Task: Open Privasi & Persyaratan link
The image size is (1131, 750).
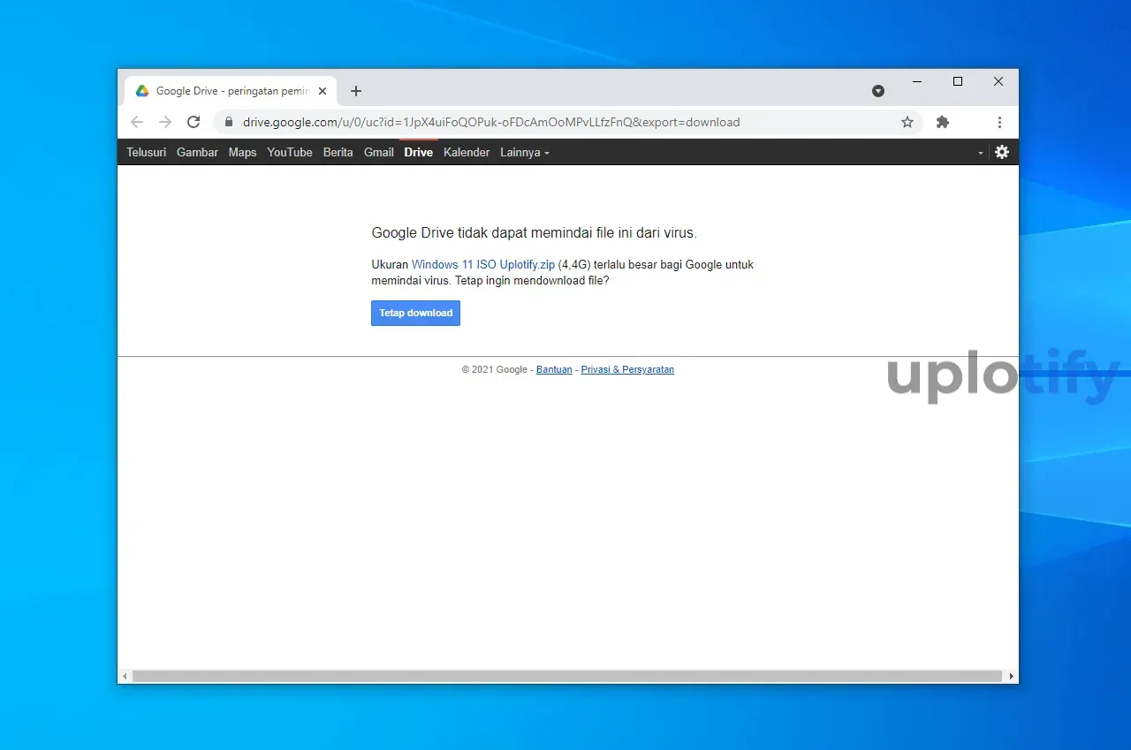Action: click(627, 369)
